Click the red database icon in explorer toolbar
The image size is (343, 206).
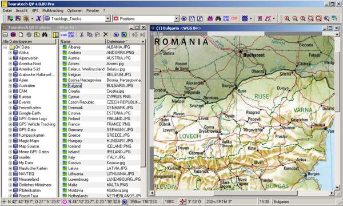(13, 34)
